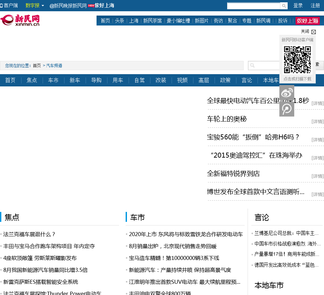This screenshot has width=324, height=295.
Task: Click the red 侬好上海 banner button
Action: [307, 21]
